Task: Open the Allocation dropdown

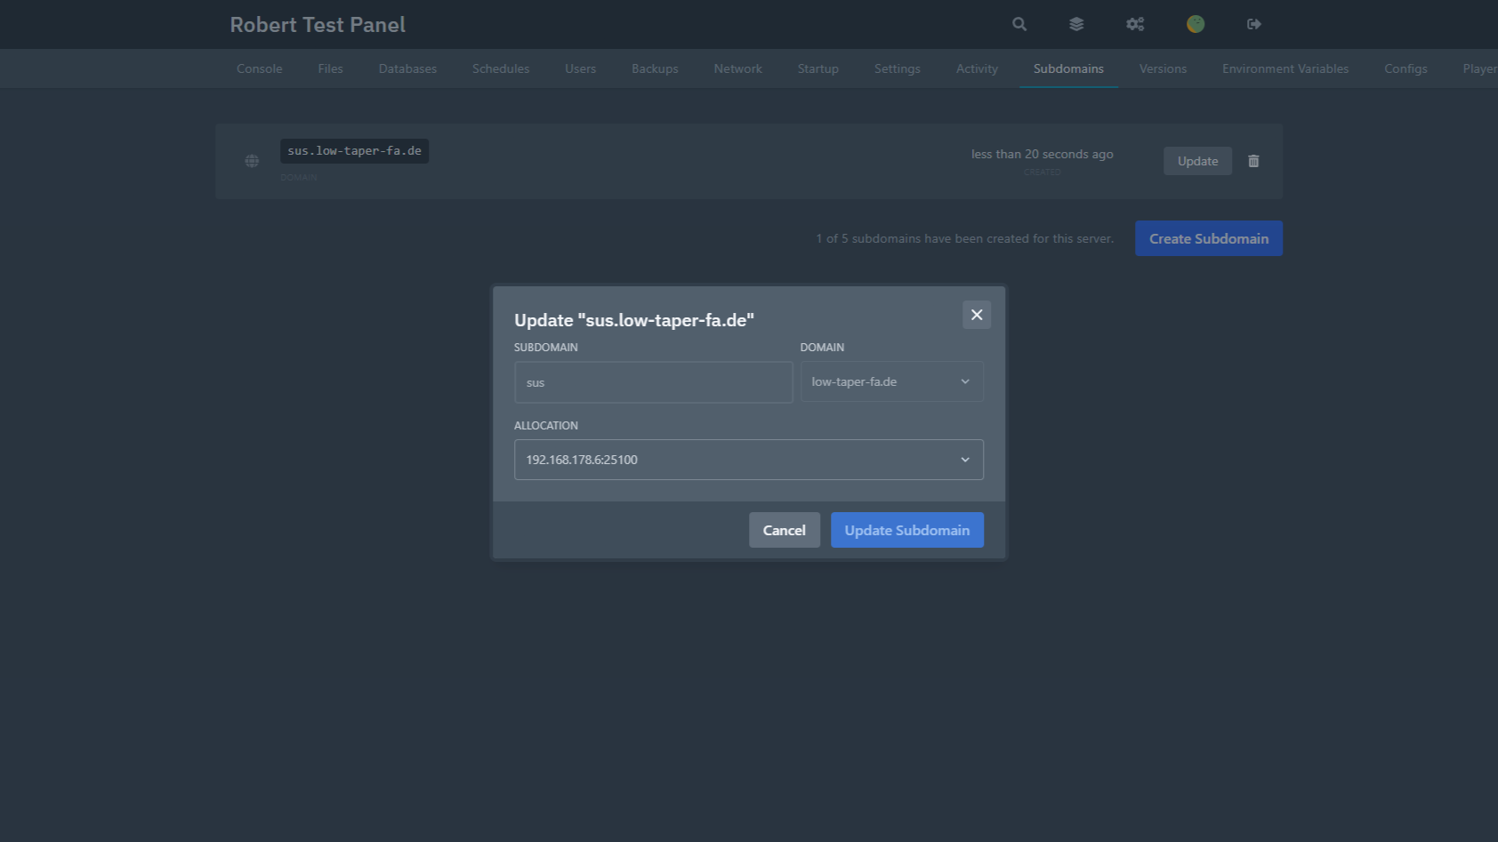Action: click(748, 460)
